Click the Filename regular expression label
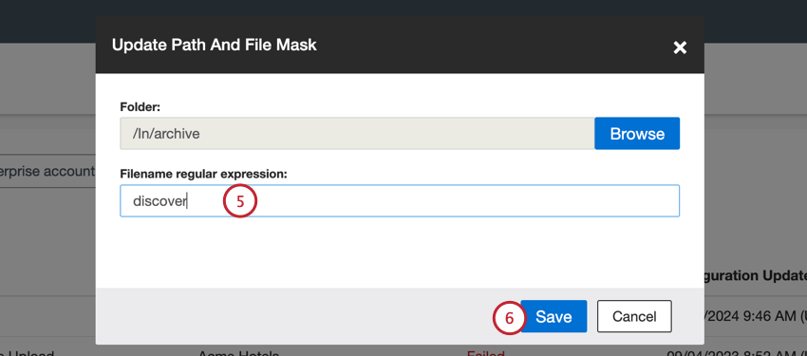The image size is (807, 356). [203, 174]
